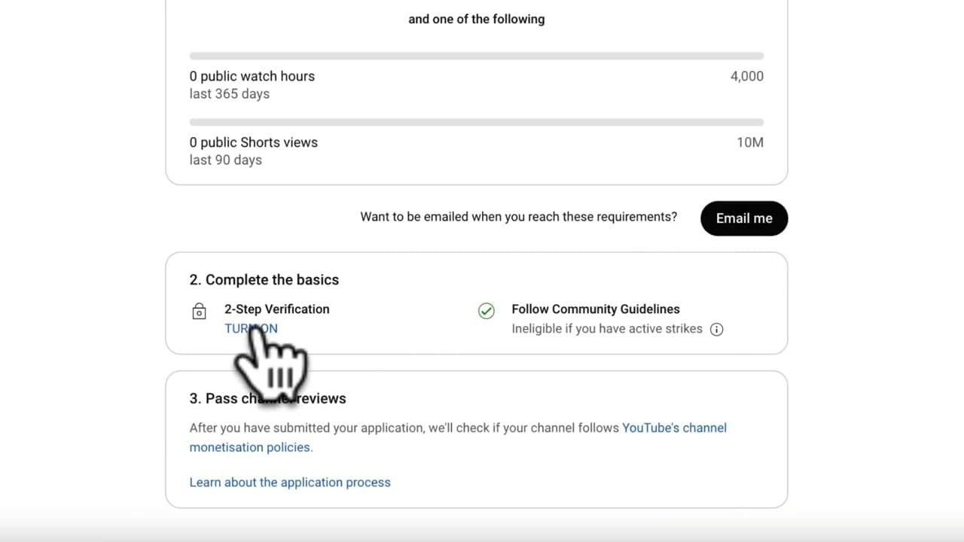Click the last 365 days label

(229, 93)
